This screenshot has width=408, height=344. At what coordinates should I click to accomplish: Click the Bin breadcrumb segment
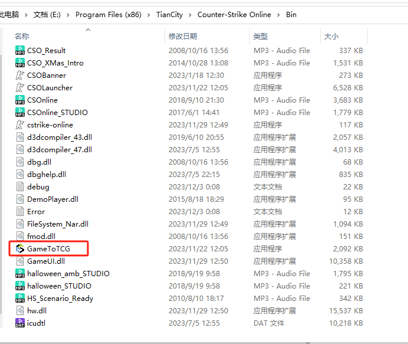tap(291, 15)
